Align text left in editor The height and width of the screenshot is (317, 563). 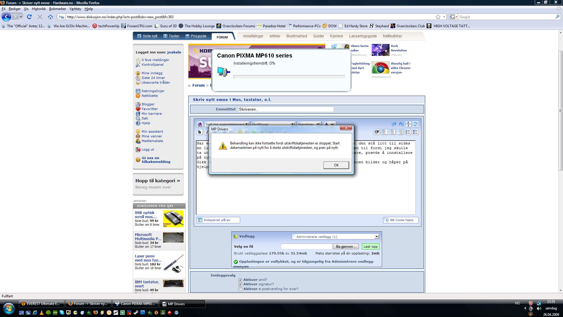click(x=384, y=132)
